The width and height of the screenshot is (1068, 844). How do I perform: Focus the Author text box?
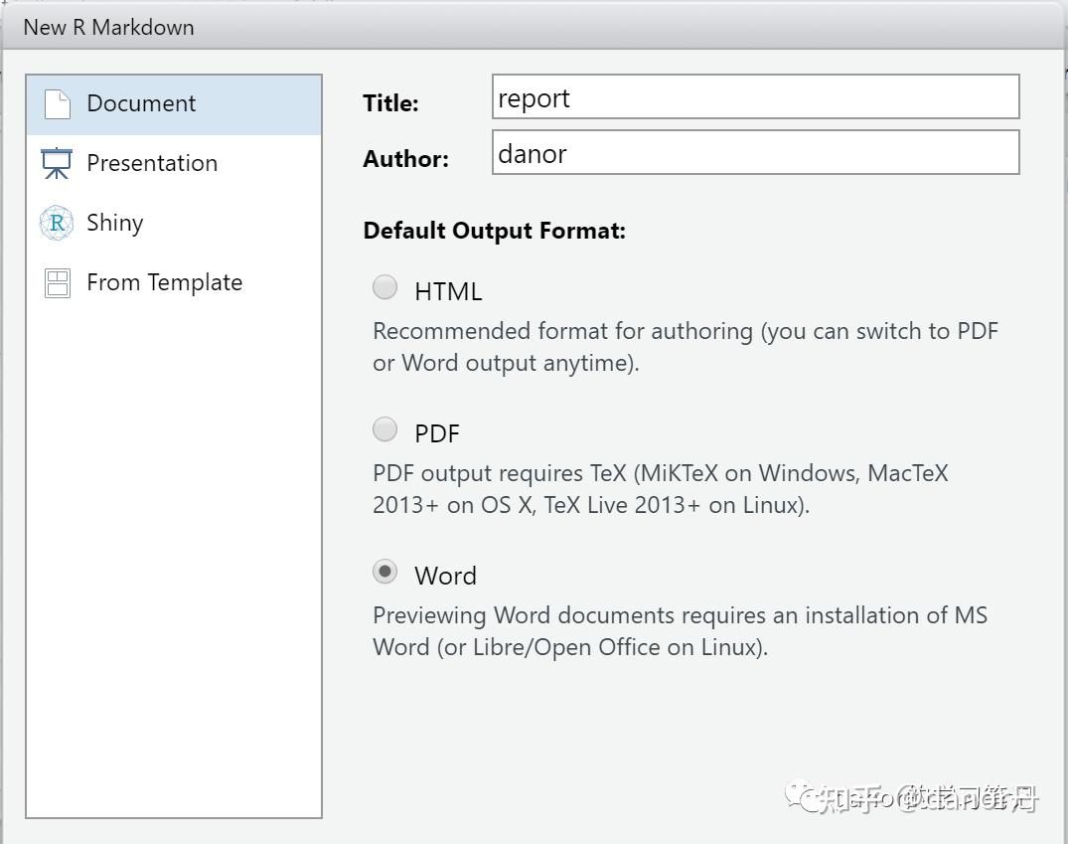(755, 153)
